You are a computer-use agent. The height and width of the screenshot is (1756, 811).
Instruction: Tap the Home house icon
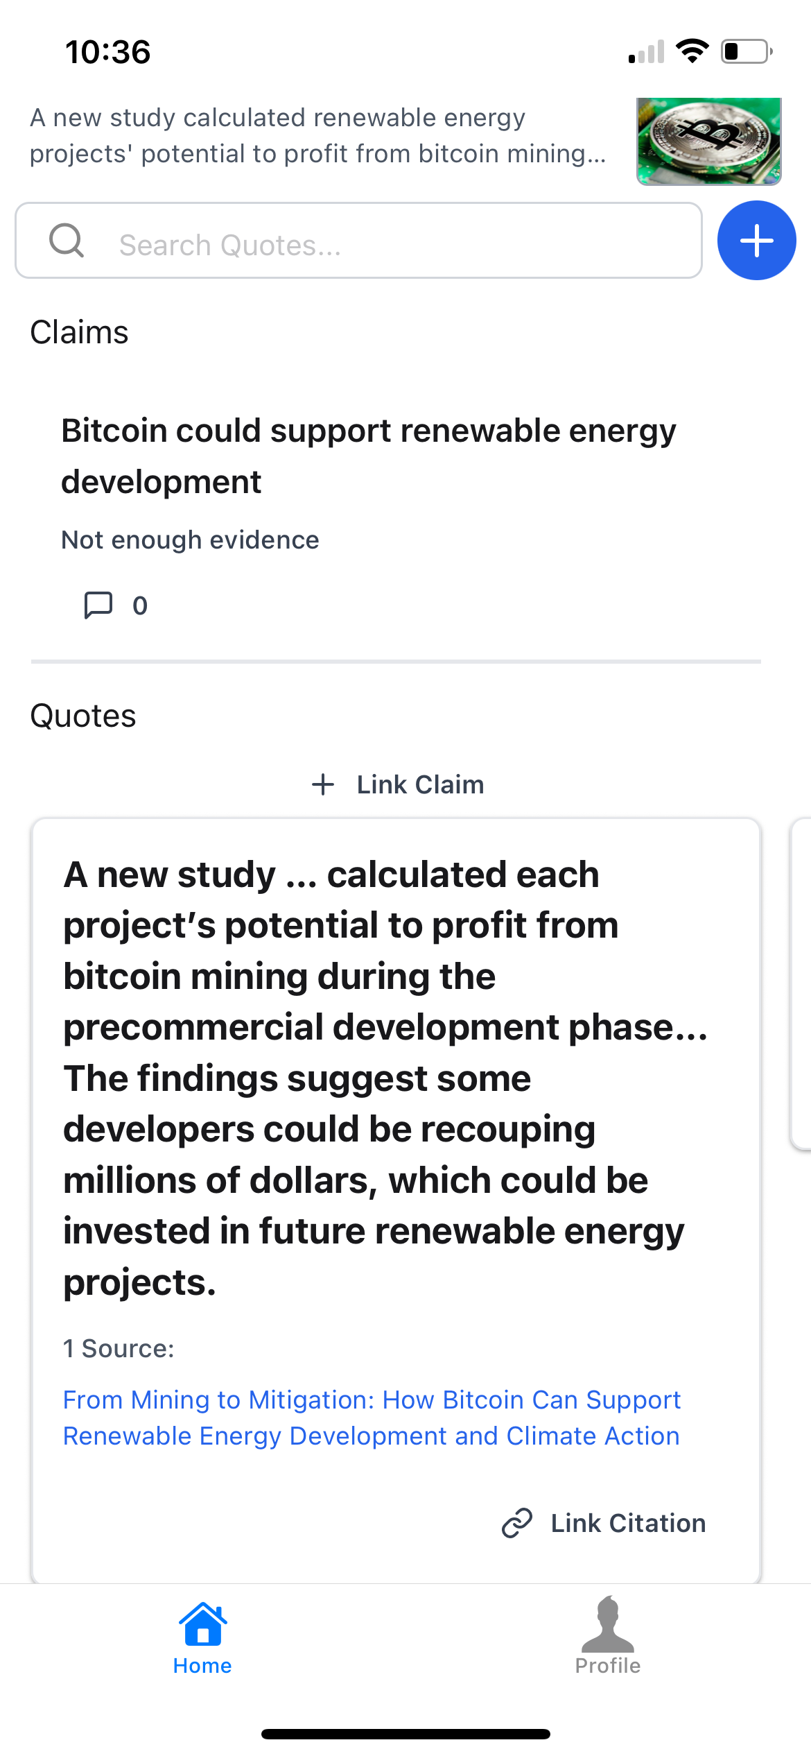[x=202, y=1624]
